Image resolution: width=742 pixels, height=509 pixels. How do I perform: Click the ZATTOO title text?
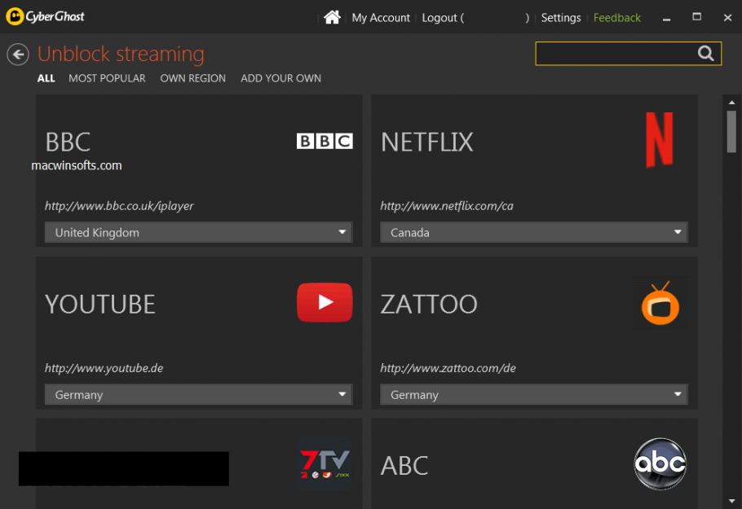click(x=429, y=304)
